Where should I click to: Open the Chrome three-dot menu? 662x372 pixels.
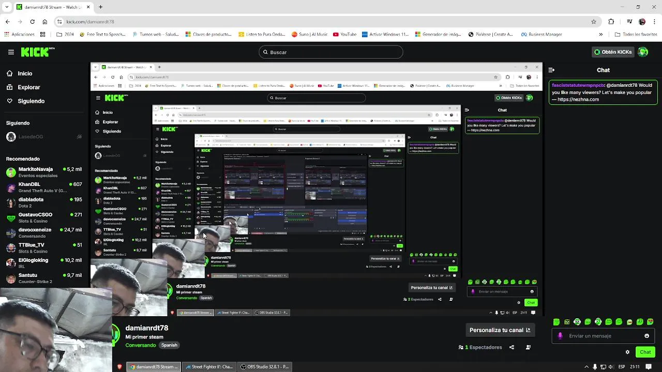click(x=655, y=22)
